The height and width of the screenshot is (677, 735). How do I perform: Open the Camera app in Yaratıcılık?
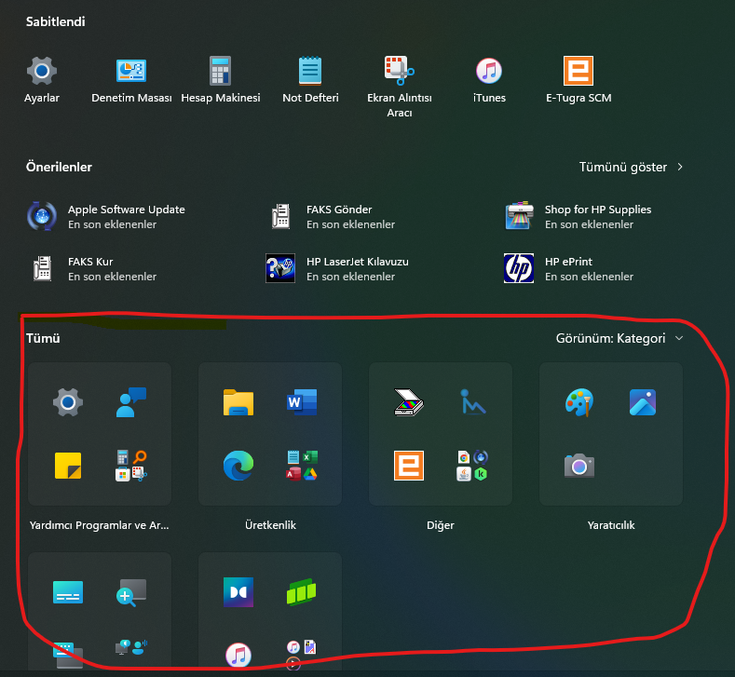pyautogui.click(x=579, y=466)
